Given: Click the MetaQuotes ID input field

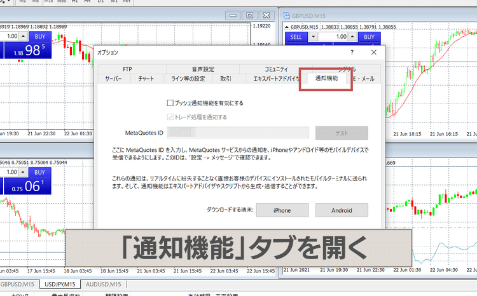Looking at the screenshot, I should point(238,133).
